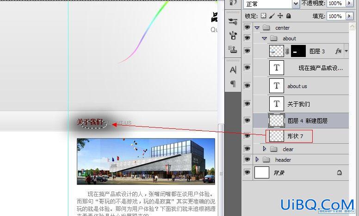
Task: Select the 图层 3 layer name
Action: tap(317, 51)
